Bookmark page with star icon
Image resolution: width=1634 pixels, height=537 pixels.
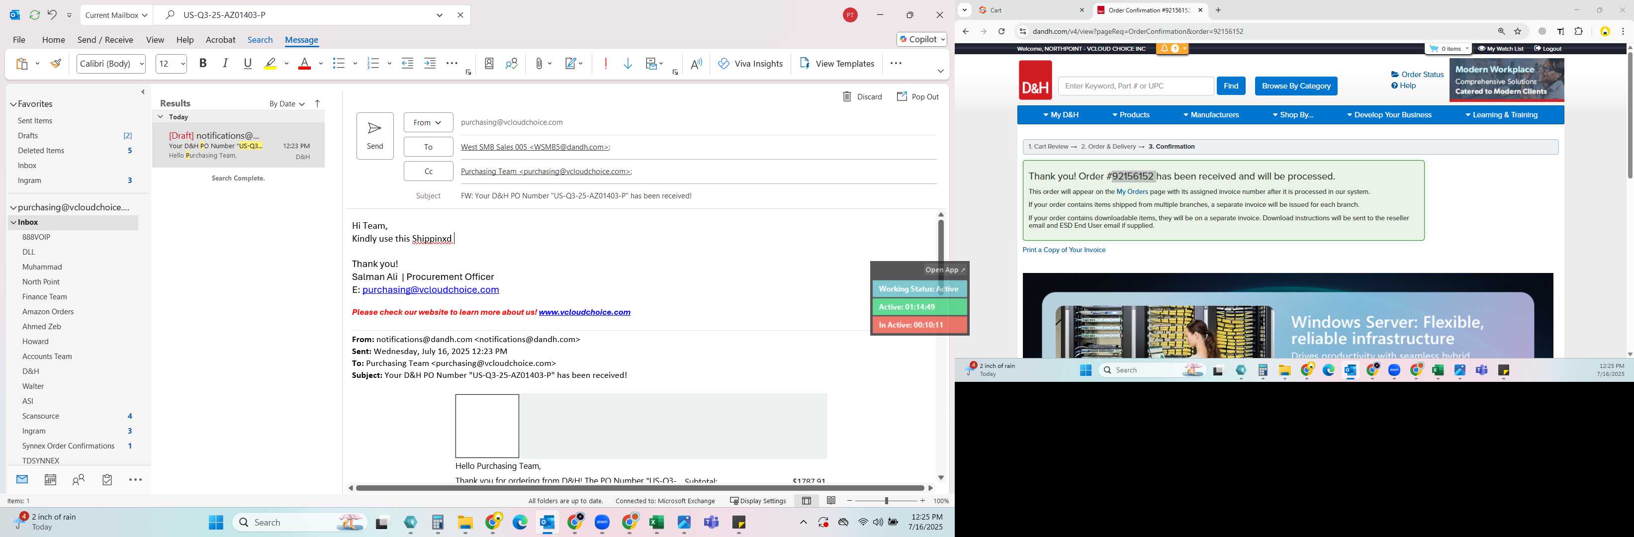point(1518,32)
